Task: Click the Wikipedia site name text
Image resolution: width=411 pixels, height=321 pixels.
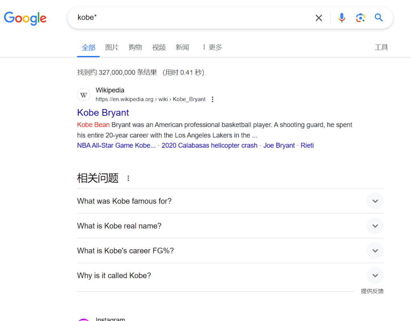Action: pos(110,90)
